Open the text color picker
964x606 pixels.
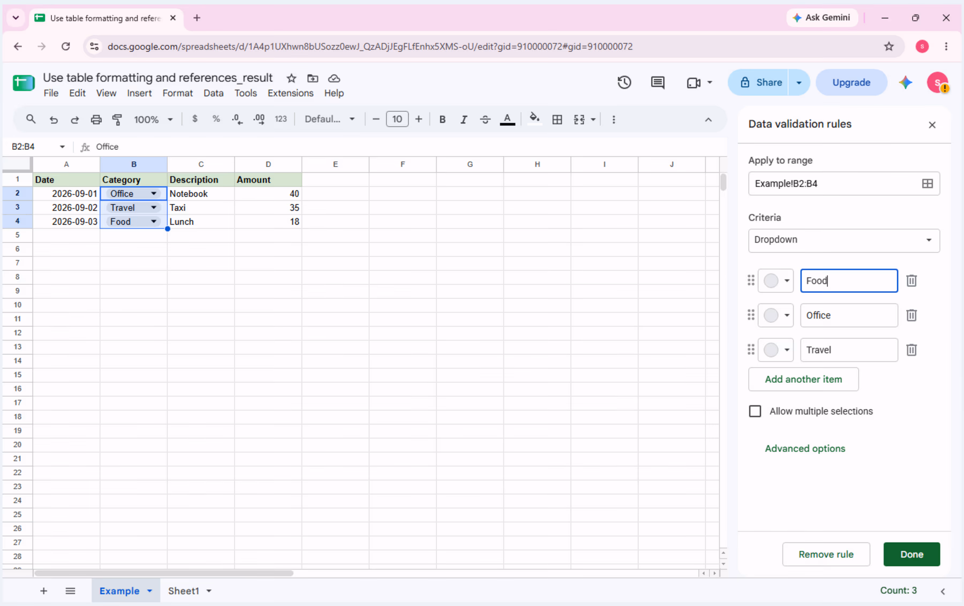click(x=507, y=119)
